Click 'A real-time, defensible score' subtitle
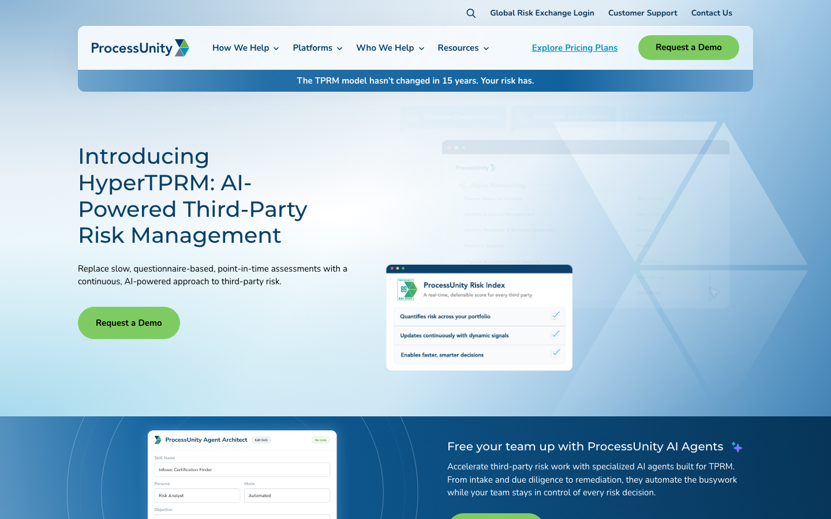Viewport: 831px width, 519px height. click(478, 295)
